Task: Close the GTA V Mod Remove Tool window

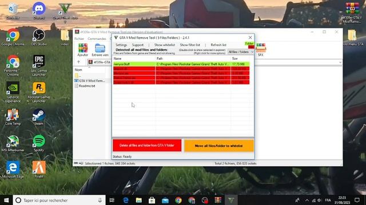Action: [250, 38]
